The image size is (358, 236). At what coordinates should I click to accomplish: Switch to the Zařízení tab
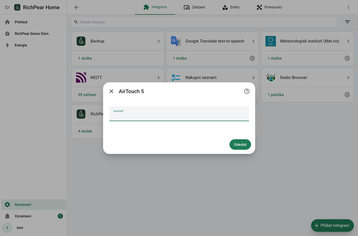[194, 7]
